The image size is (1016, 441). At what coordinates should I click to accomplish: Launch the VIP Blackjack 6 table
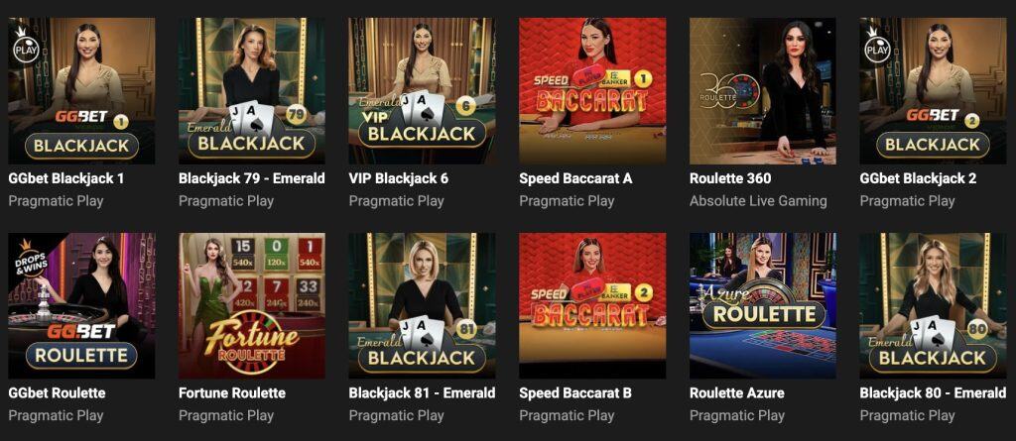(422, 90)
